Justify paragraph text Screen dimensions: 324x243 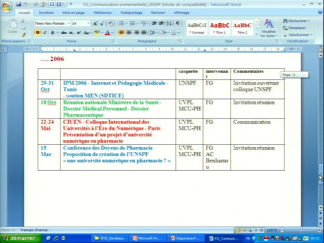(144, 32)
